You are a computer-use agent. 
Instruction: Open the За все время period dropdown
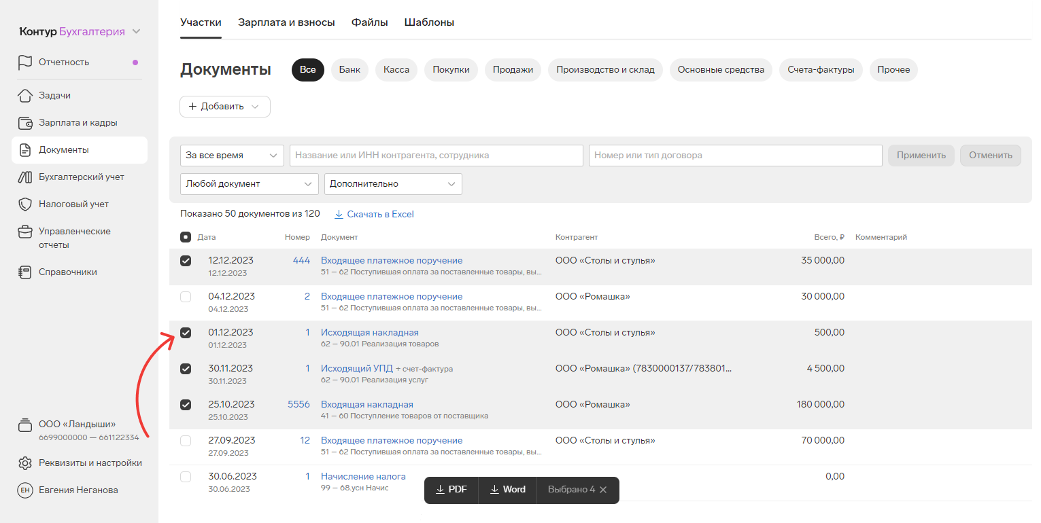click(x=233, y=156)
